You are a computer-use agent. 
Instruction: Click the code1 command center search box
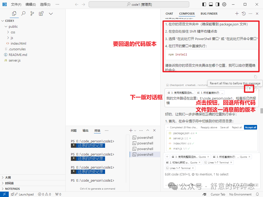(139, 5)
